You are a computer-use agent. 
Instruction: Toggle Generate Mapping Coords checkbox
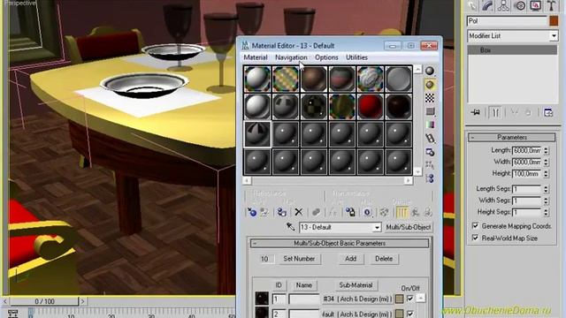tap(475, 226)
